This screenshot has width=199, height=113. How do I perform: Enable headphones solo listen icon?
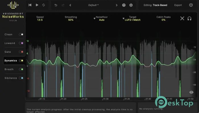(x=189, y=19)
